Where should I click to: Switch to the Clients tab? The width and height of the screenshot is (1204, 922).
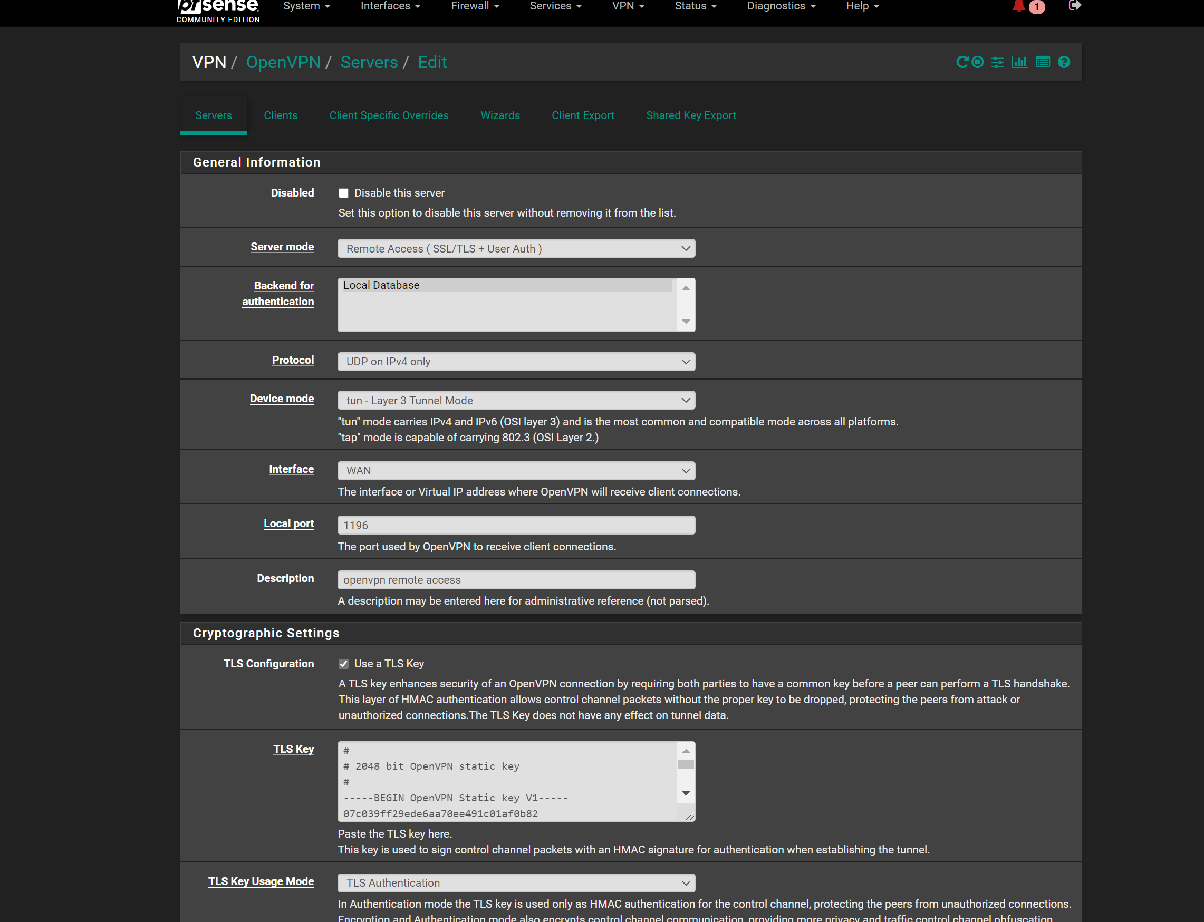281,116
